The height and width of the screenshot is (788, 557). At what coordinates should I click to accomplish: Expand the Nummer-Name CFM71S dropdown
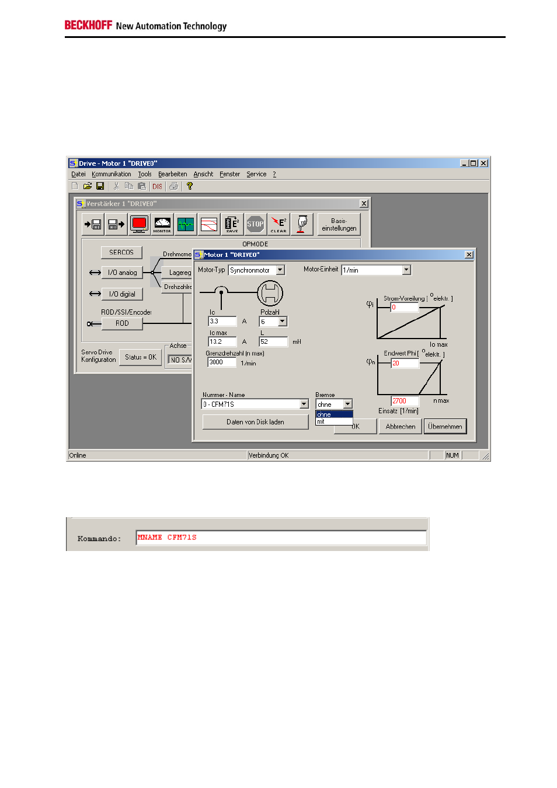tap(304, 404)
